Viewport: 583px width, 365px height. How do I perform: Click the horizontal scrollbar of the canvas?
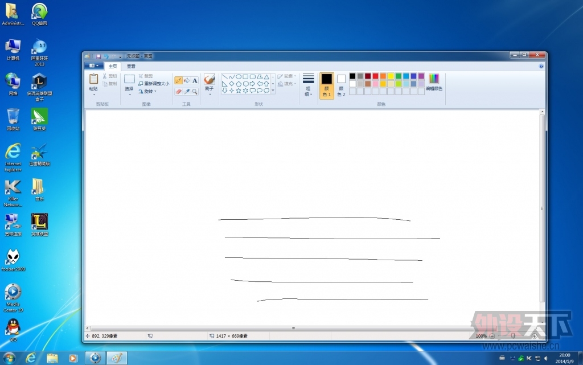[x=294, y=328]
